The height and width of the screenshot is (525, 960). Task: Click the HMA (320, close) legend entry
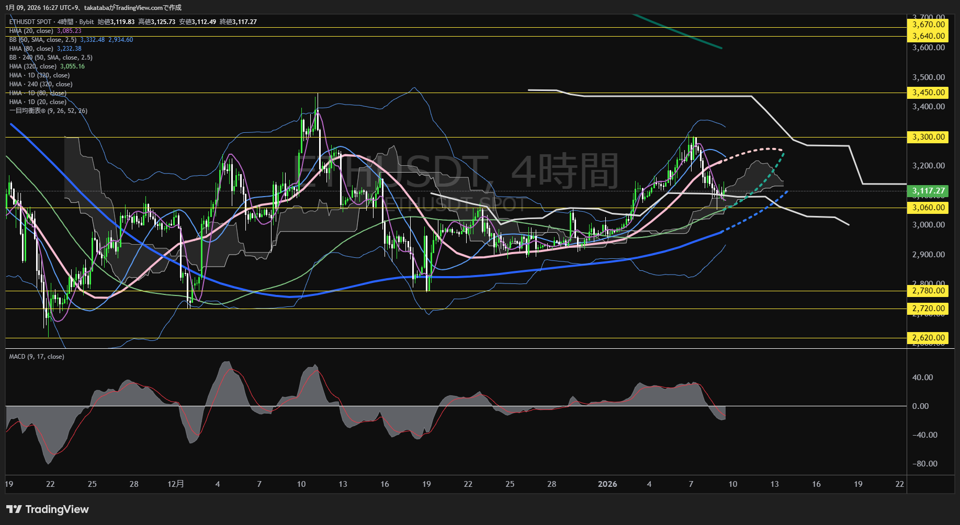tap(33, 66)
